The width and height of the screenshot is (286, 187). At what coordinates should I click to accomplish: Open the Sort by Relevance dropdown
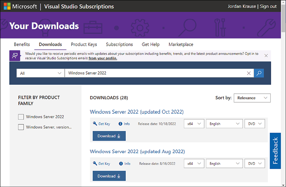252,98
